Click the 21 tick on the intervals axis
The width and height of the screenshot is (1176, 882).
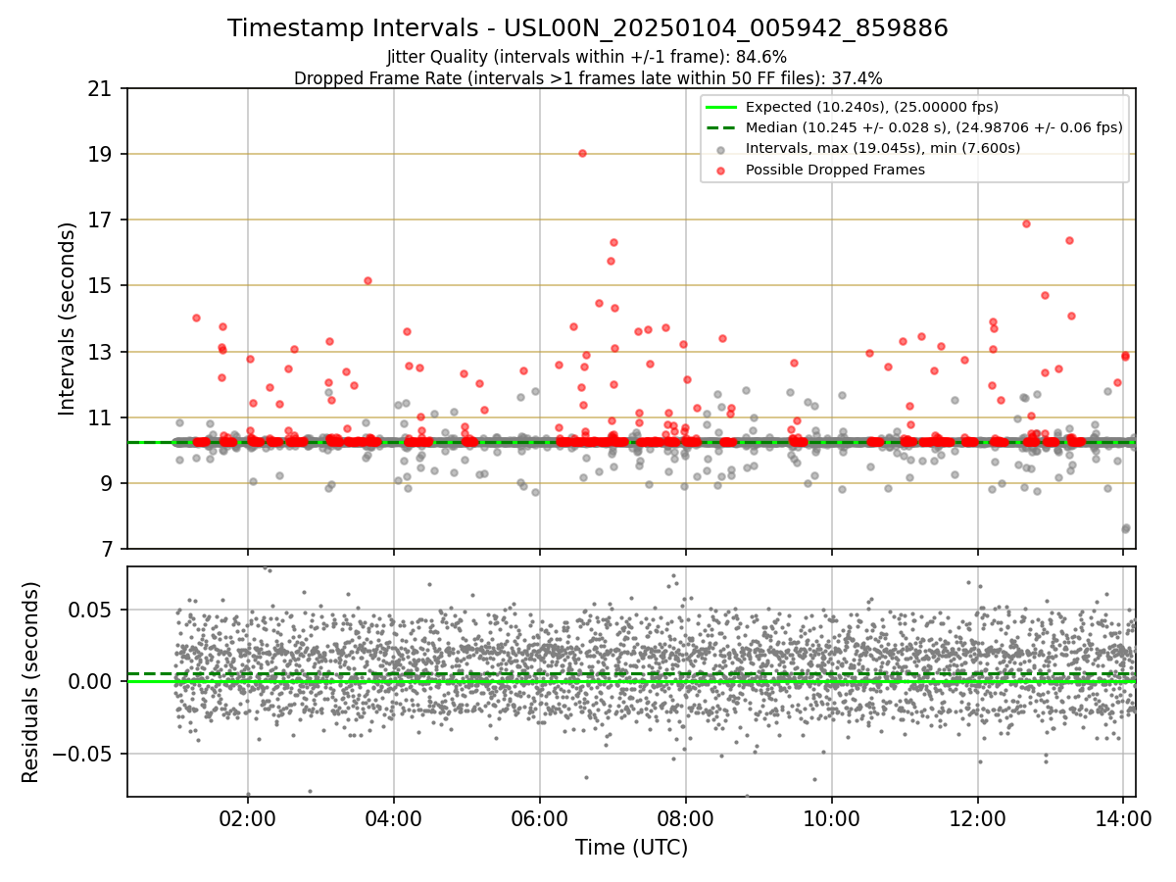pos(100,89)
